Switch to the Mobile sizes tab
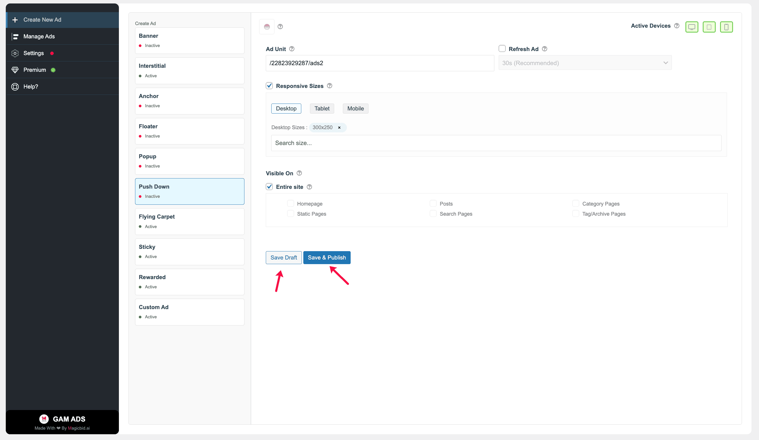The height and width of the screenshot is (440, 759). [x=356, y=109]
